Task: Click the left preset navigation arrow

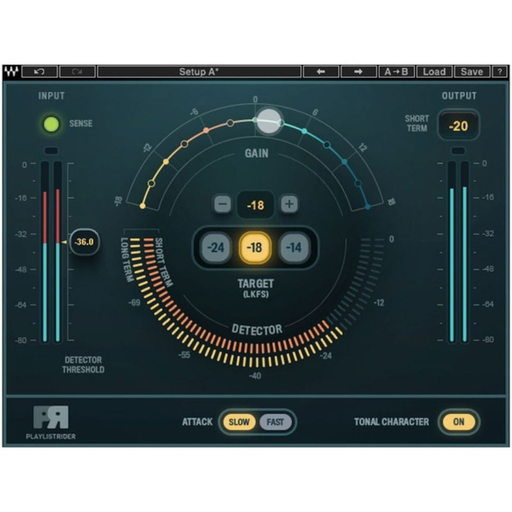Action: (x=321, y=71)
